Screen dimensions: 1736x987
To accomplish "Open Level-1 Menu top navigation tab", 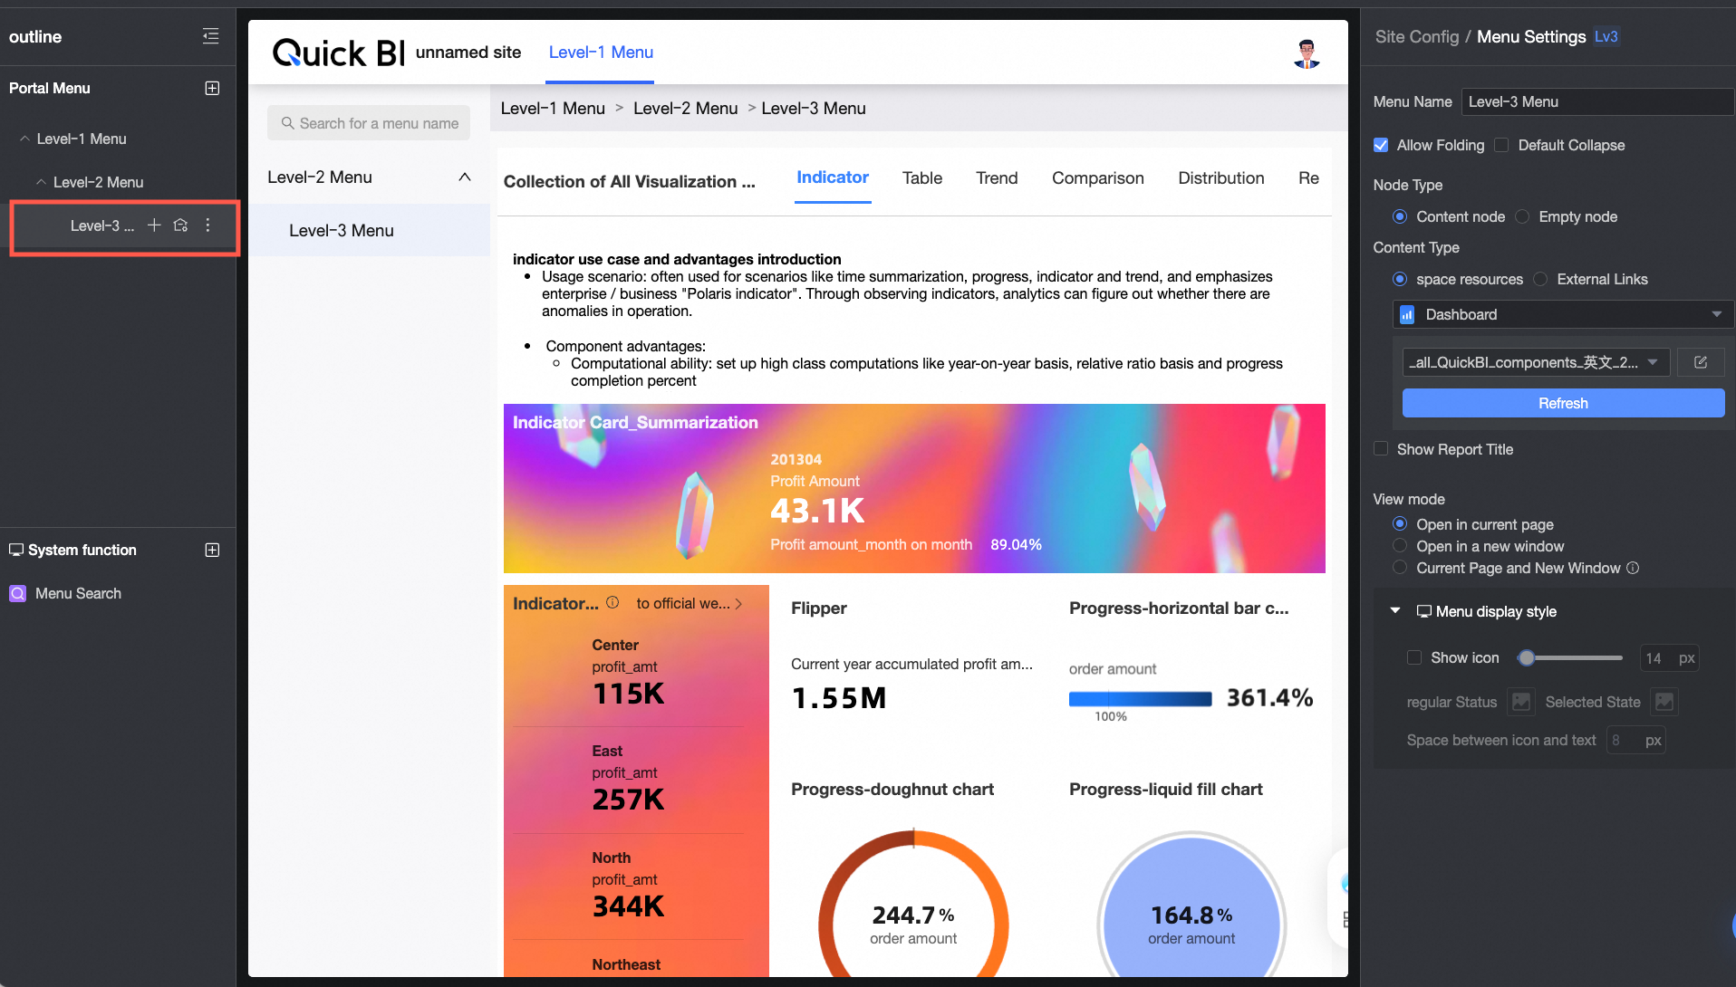I will coord(601,53).
